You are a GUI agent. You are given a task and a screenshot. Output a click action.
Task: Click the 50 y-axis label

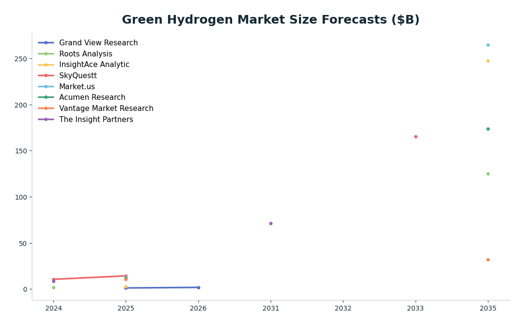[23, 244]
